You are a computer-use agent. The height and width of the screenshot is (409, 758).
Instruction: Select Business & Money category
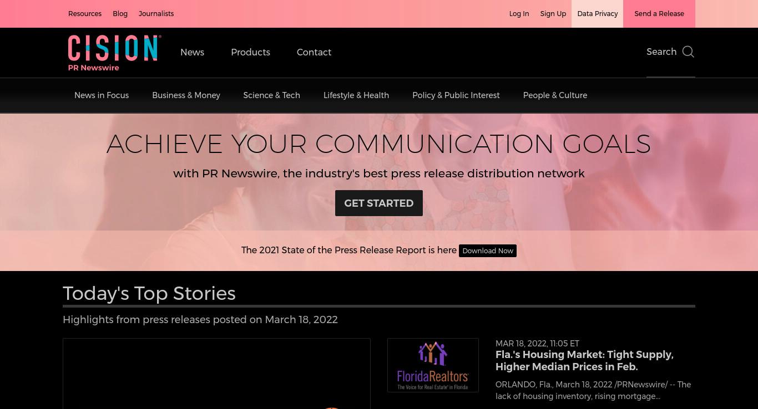click(186, 95)
